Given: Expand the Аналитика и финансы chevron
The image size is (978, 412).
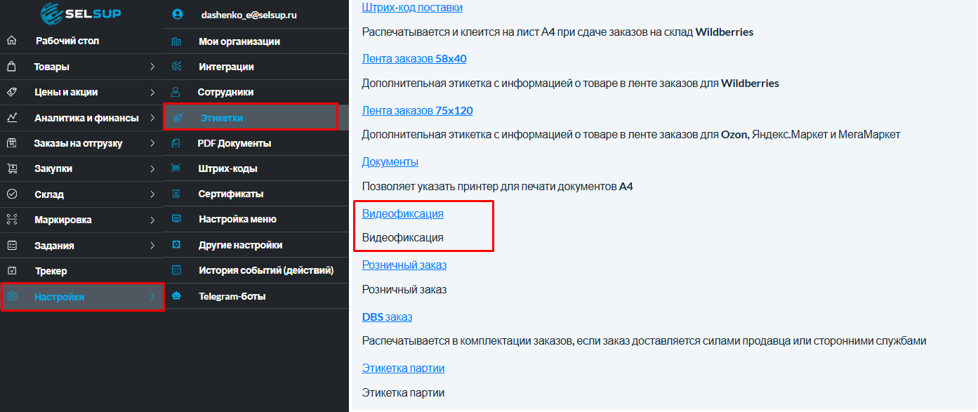Looking at the screenshot, I should pos(152,118).
